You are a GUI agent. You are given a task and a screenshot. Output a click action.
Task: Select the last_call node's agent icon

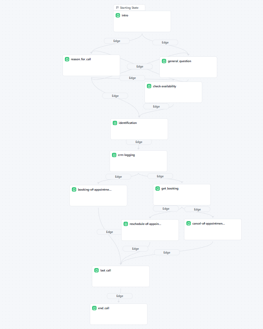96,270
